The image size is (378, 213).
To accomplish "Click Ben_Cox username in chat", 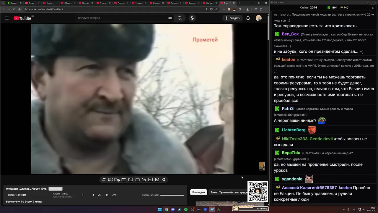I will tap(290, 34).
